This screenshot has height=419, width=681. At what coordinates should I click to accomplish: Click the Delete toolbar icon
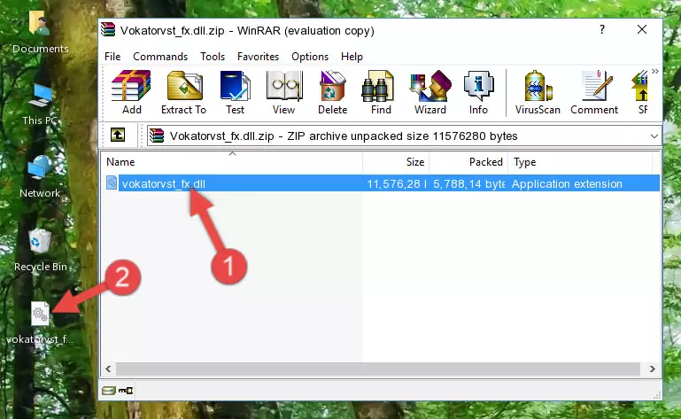point(333,92)
